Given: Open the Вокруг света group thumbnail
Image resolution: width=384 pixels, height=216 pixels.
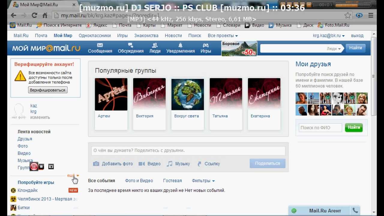Looking at the screenshot, I should click(187, 94).
